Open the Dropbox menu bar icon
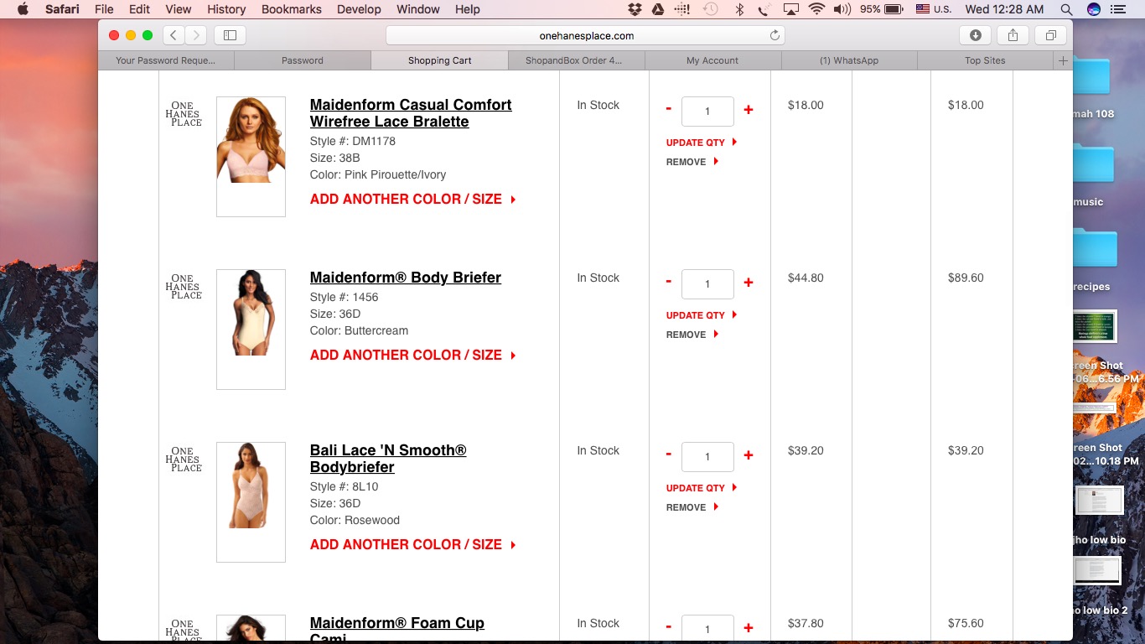1145x644 pixels. [x=635, y=9]
